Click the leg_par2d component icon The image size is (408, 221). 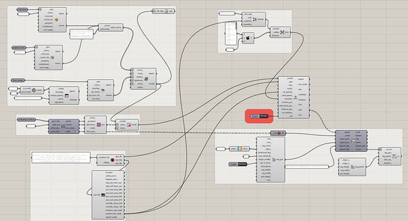pyautogui.click(x=353, y=167)
